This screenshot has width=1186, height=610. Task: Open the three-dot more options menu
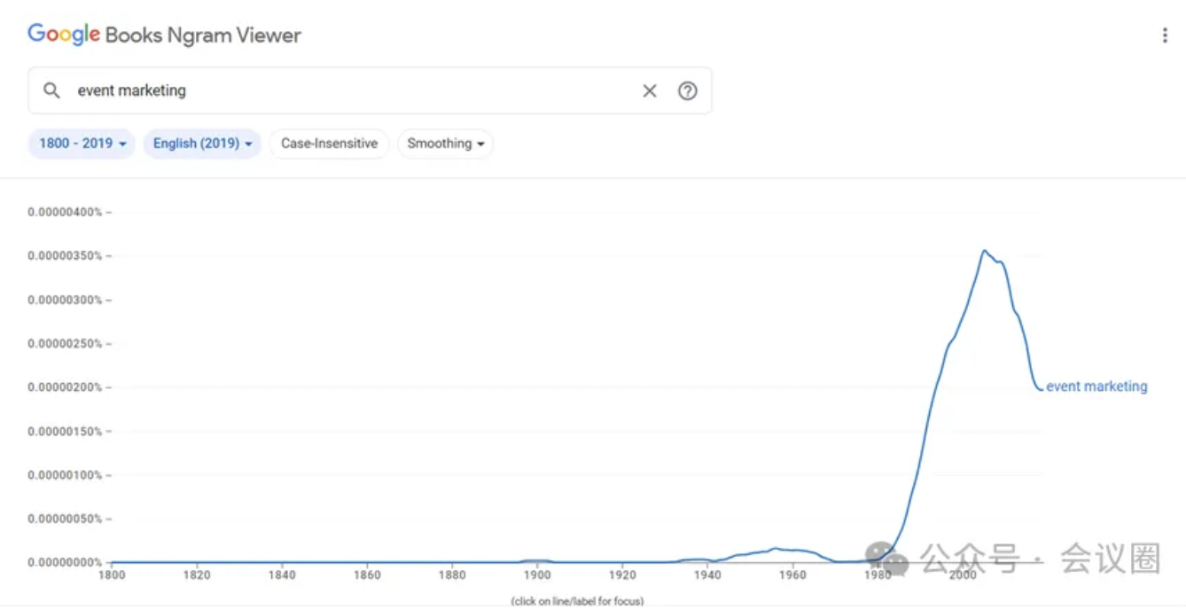point(1165,35)
